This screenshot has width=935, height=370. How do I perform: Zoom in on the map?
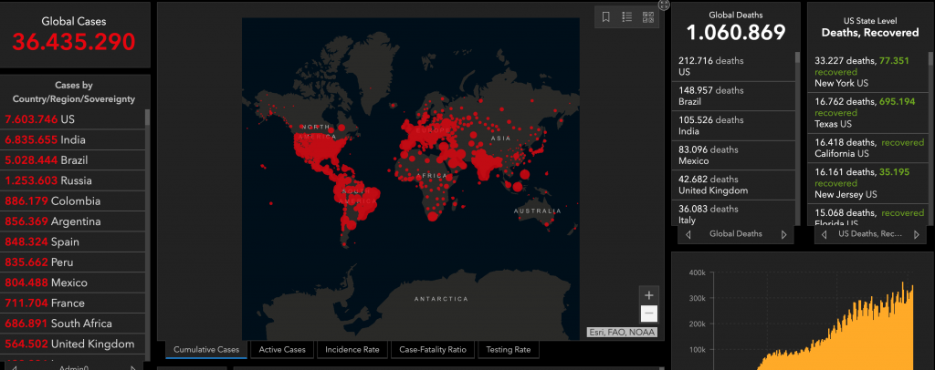point(649,295)
